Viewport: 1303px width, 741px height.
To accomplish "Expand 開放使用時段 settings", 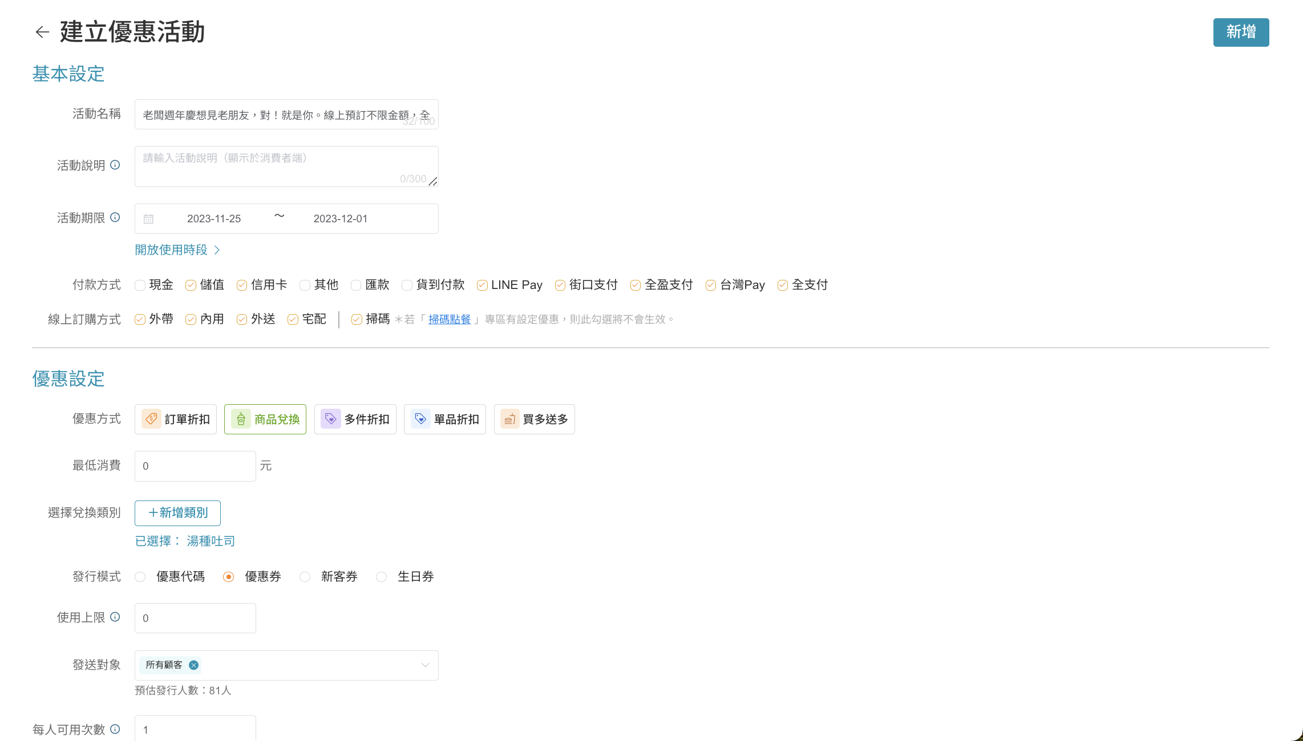I will point(177,250).
